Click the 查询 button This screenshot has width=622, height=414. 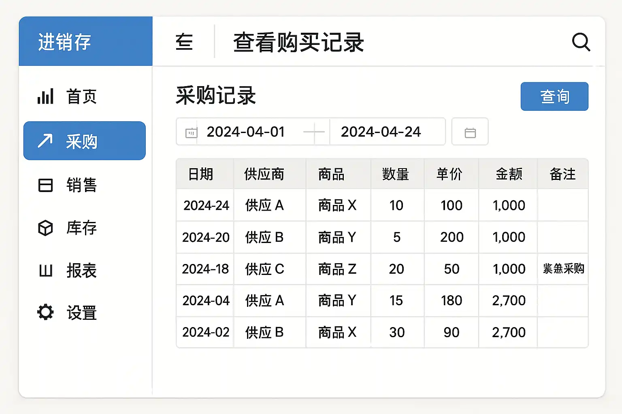click(x=554, y=96)
